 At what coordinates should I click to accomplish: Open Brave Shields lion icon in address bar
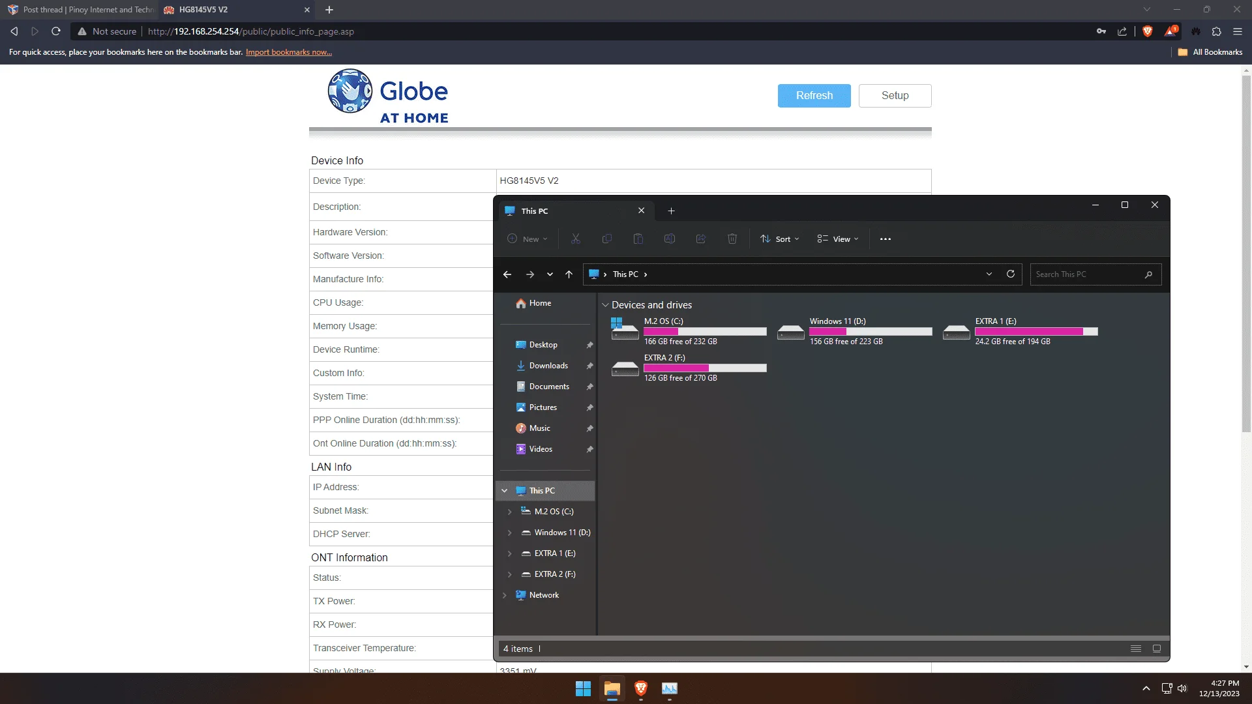pos(1147,31)
